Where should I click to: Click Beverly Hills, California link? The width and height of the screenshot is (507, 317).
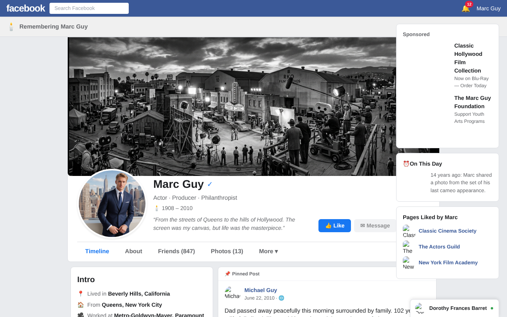139,294
